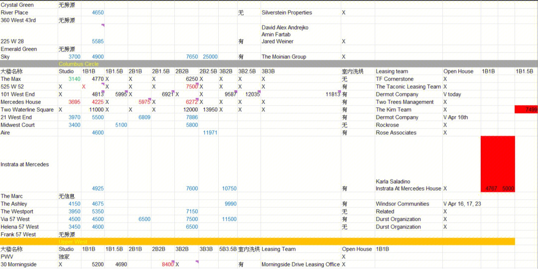Screen dimensions: 538x269
Task: Click the 10750 price for Instrata at Mercedes
Action: [x=230, y=188]
